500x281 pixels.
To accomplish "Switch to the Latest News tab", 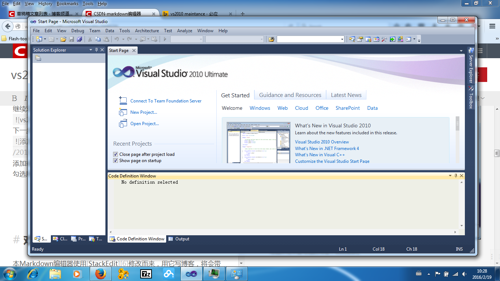I will click(346, 94).
